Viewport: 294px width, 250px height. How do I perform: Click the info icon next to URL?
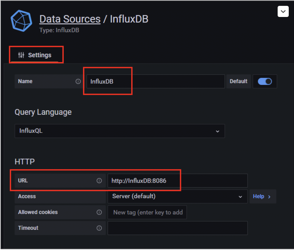99,181
